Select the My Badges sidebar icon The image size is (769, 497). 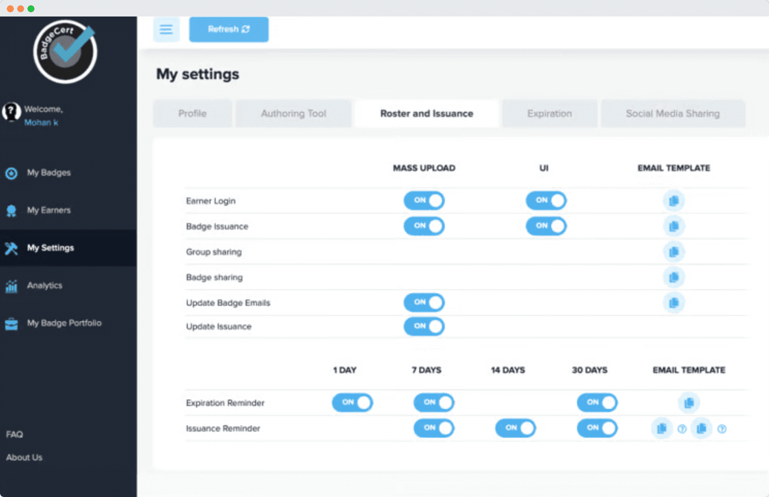coord(11,173)
